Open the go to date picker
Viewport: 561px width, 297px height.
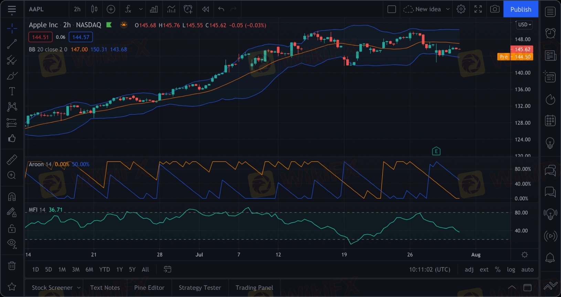pyautogui.click(x=167, y=269)
